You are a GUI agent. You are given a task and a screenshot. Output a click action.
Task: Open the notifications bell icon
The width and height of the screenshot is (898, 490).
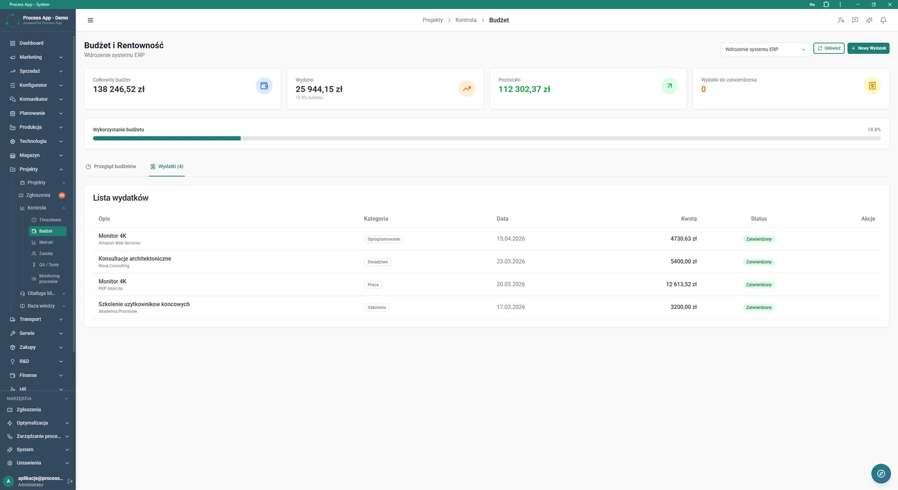coord(883,20)
